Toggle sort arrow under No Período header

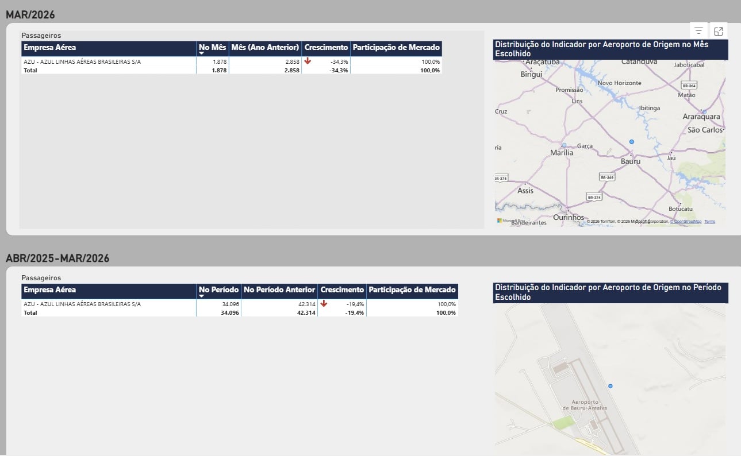[202, 296]
